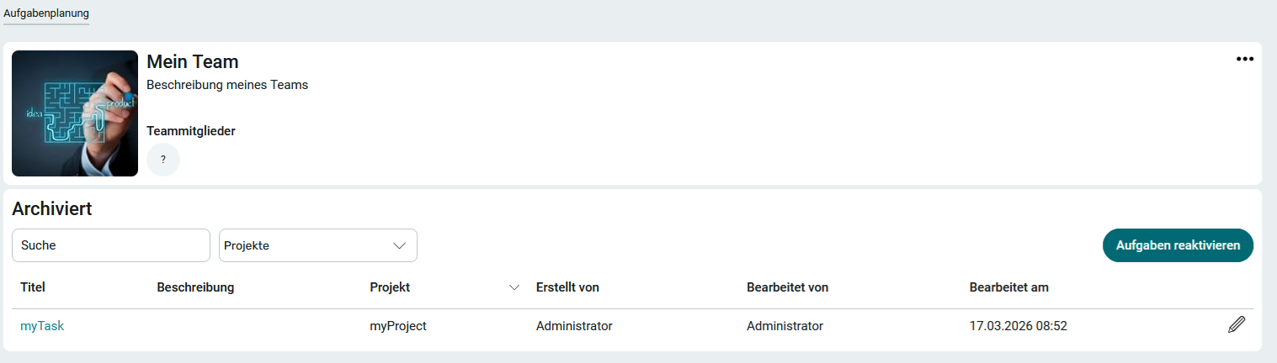
Task: Click the Erstellt von column header
Action: click(x=567, y=287)
